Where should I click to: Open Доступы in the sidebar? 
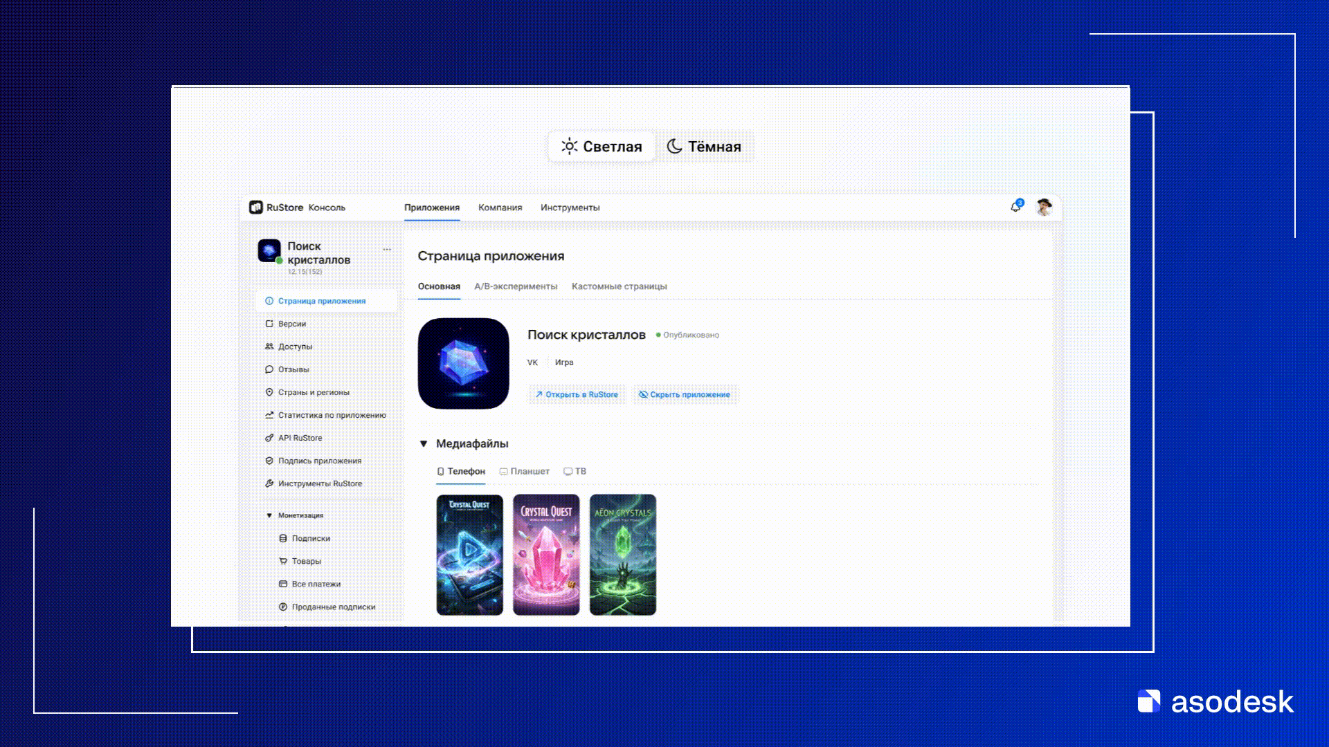coord(295,347)
